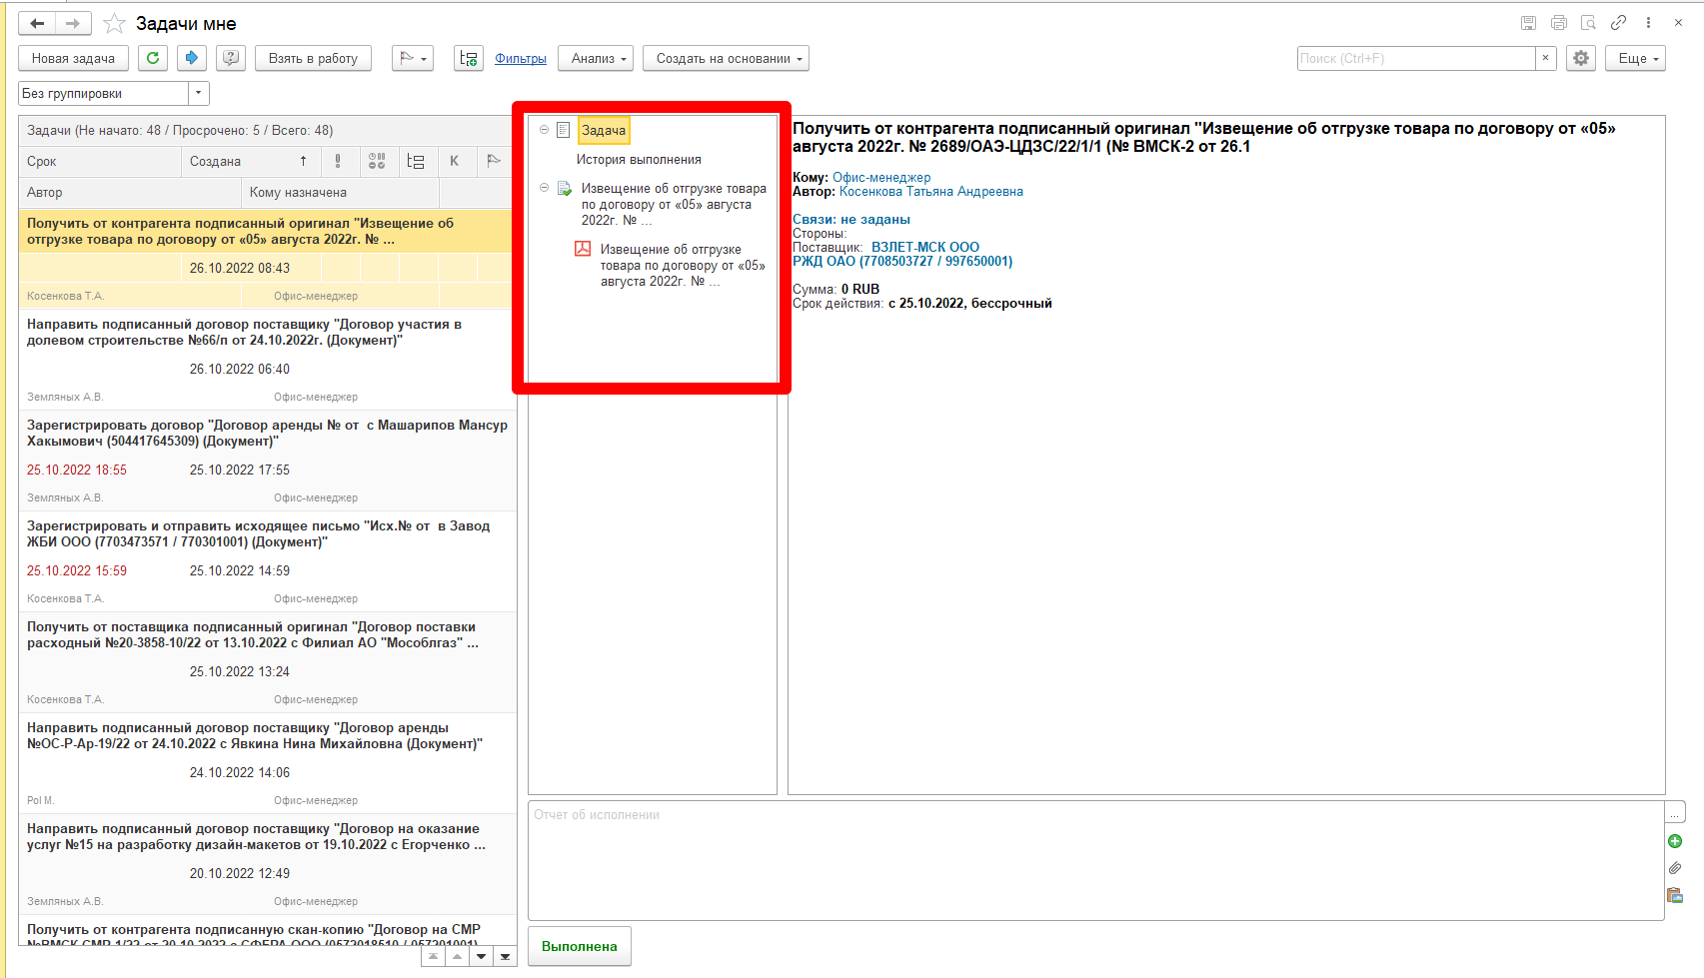This screenshot has width=1704, height=978.
Task: Select История выполнения in the tree
Action: 639,159
